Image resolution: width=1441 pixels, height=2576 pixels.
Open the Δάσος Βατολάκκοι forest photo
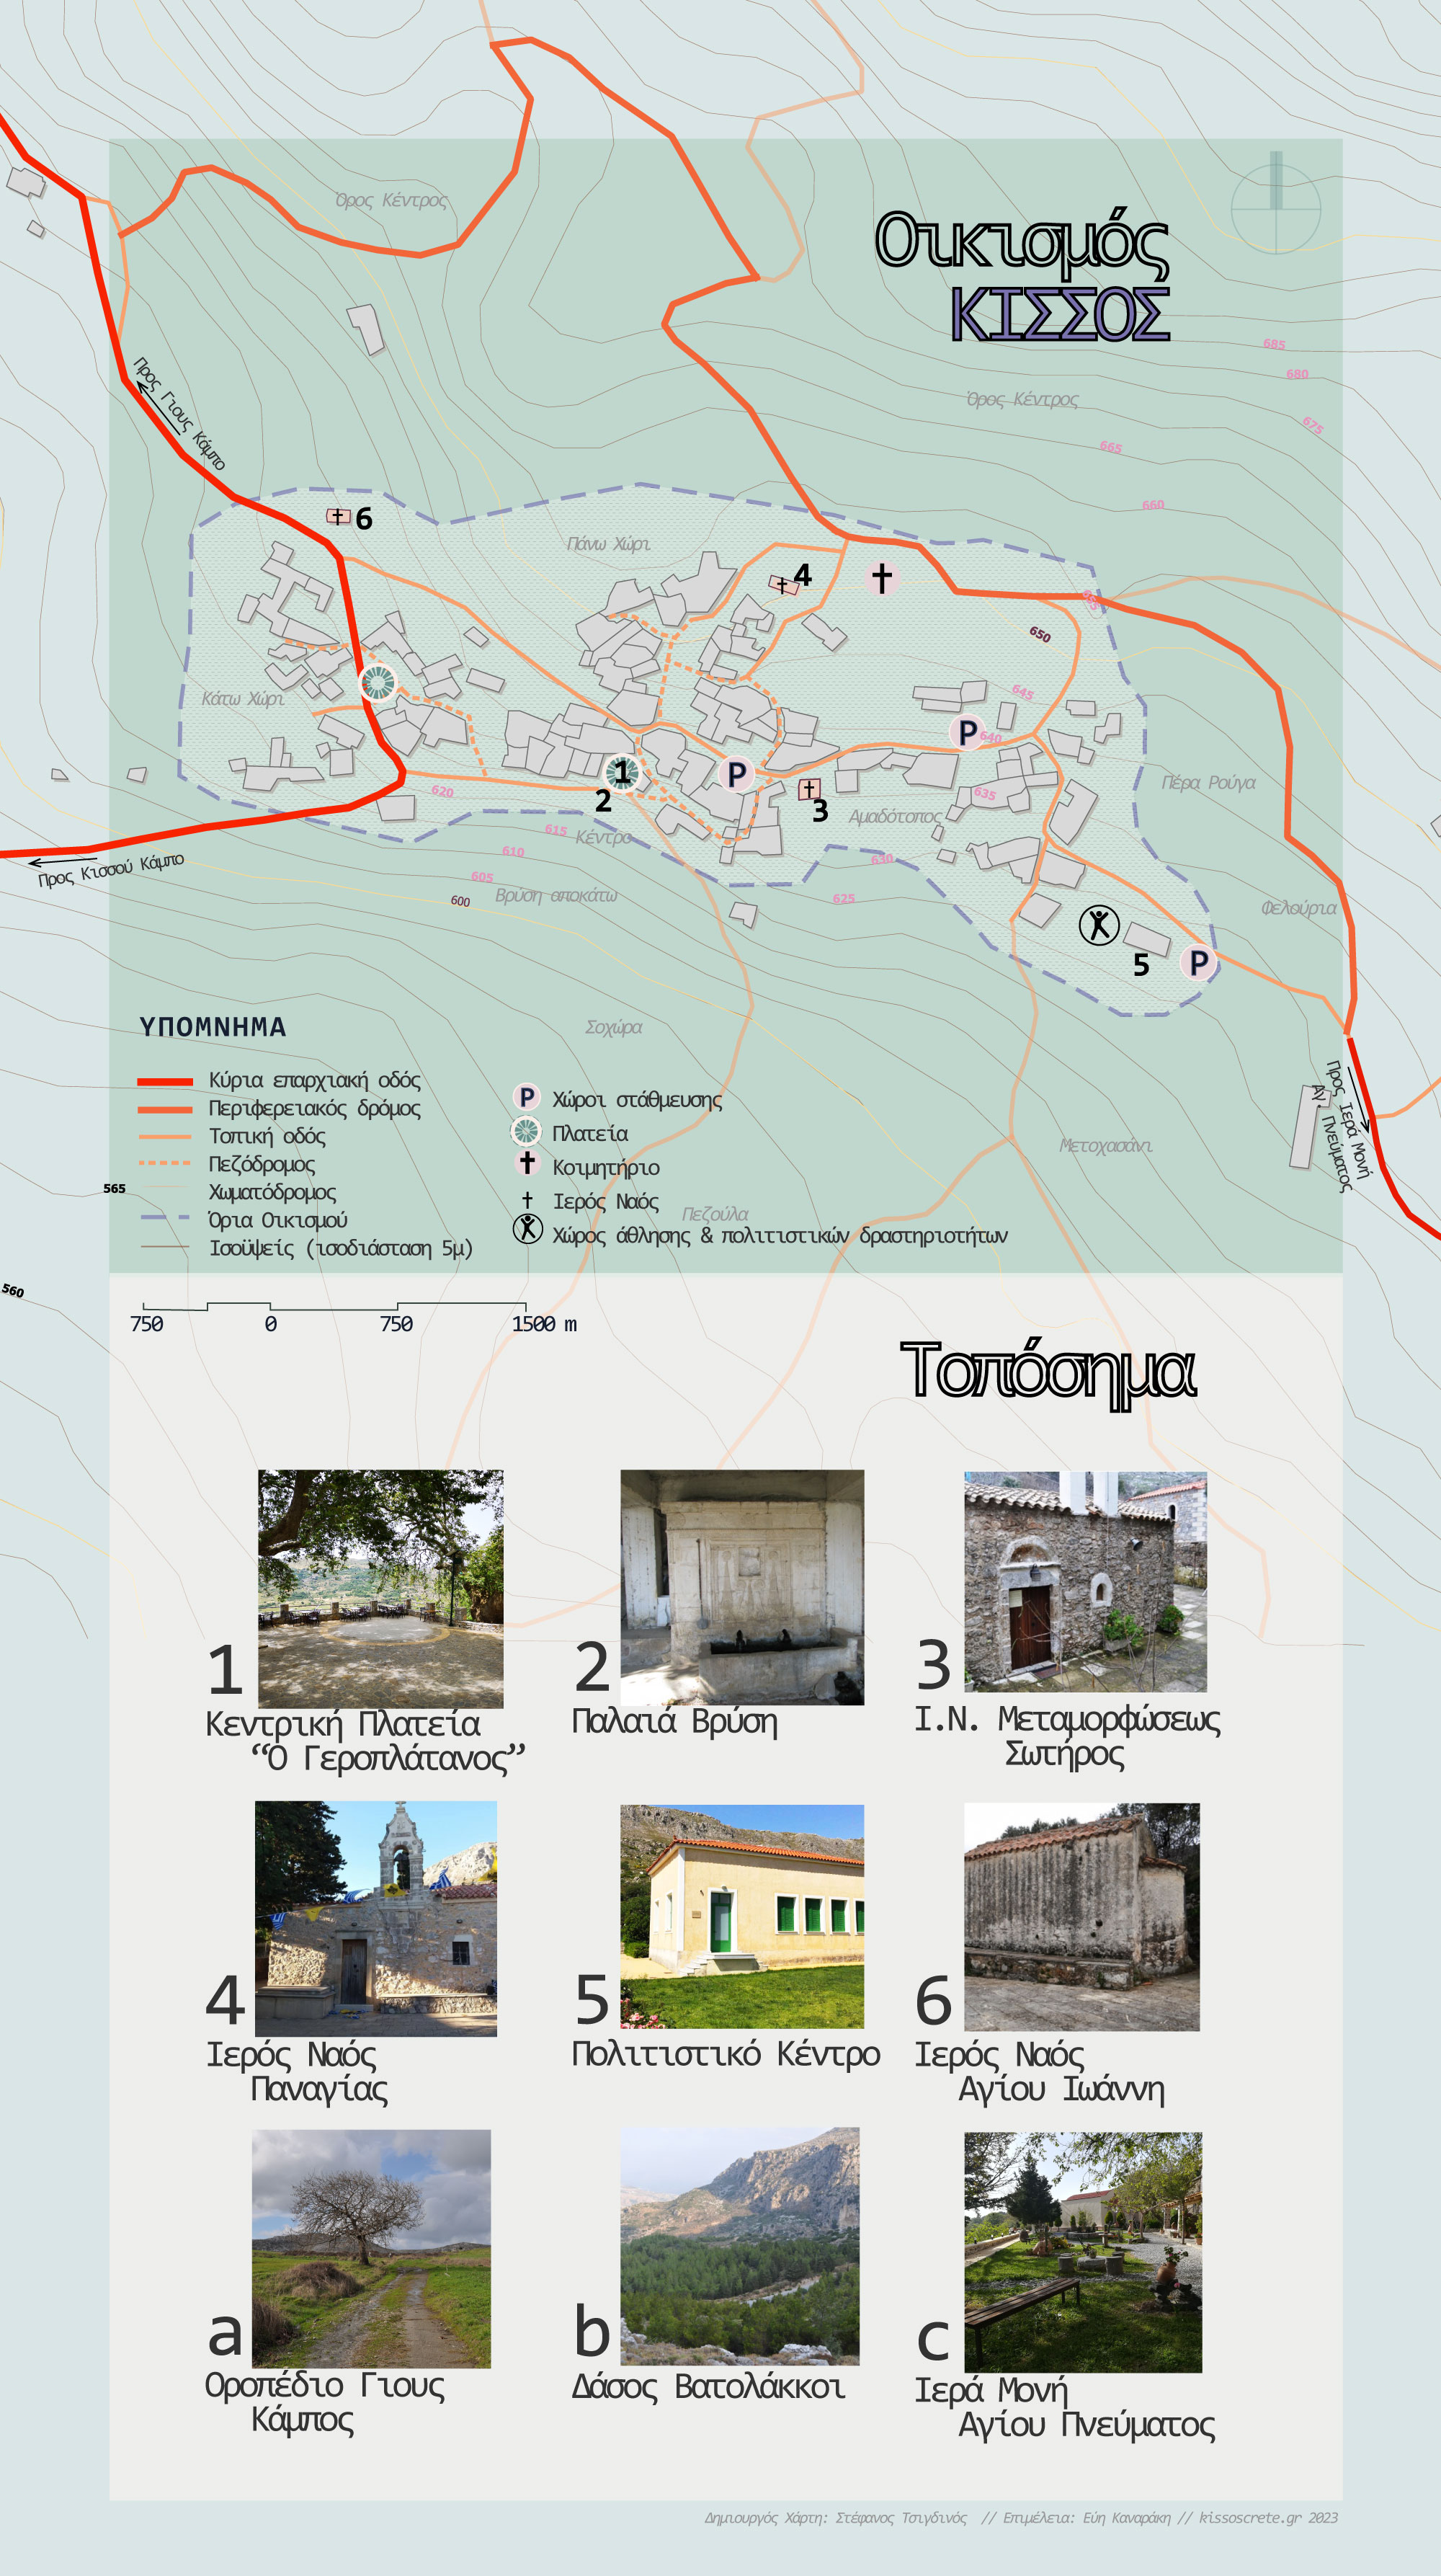point(739,2247)
